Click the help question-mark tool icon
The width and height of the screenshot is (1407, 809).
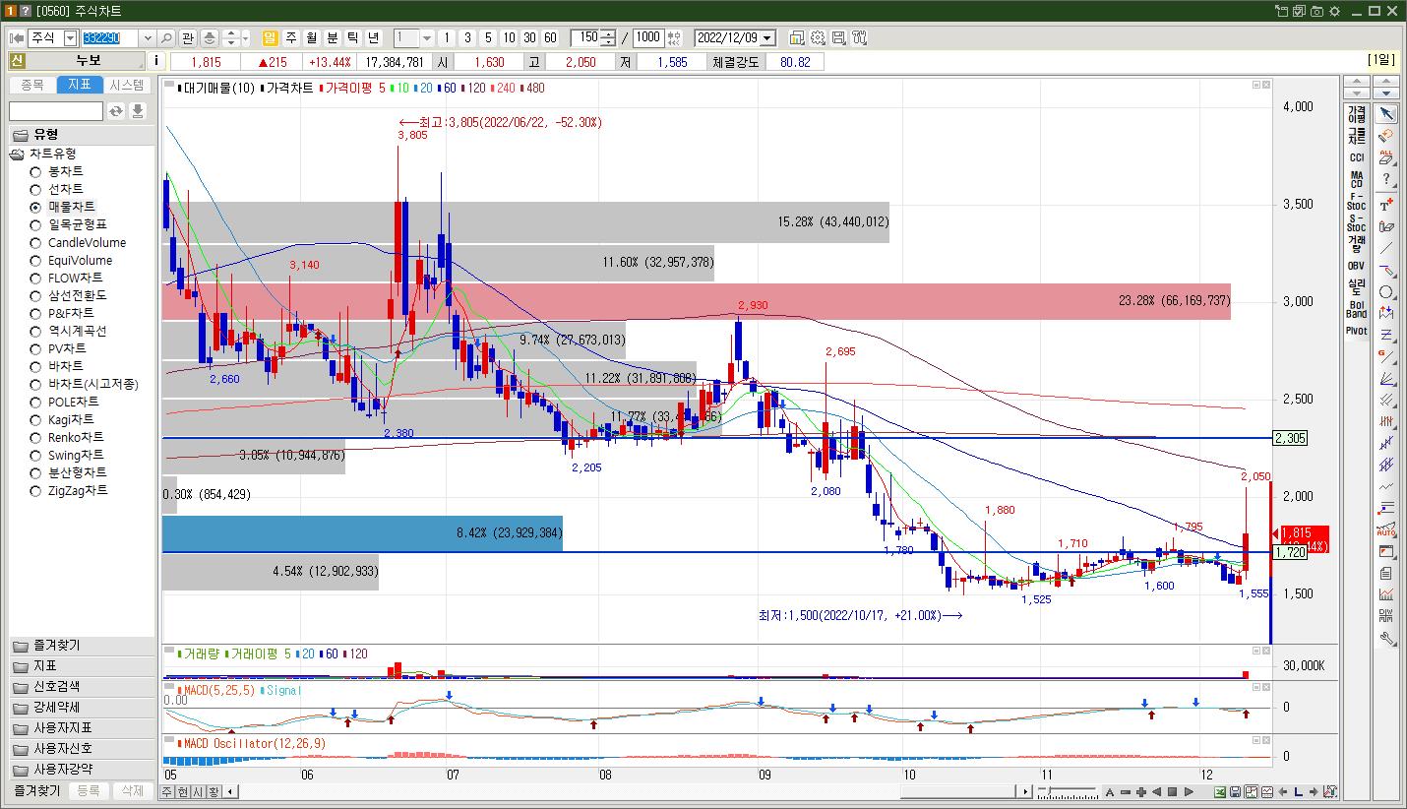coord(1386,179)
